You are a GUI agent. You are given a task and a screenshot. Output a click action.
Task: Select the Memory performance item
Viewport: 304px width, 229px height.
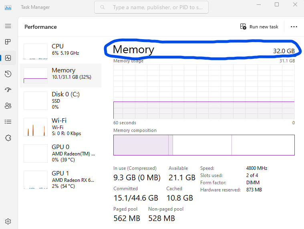click(60, 74)
